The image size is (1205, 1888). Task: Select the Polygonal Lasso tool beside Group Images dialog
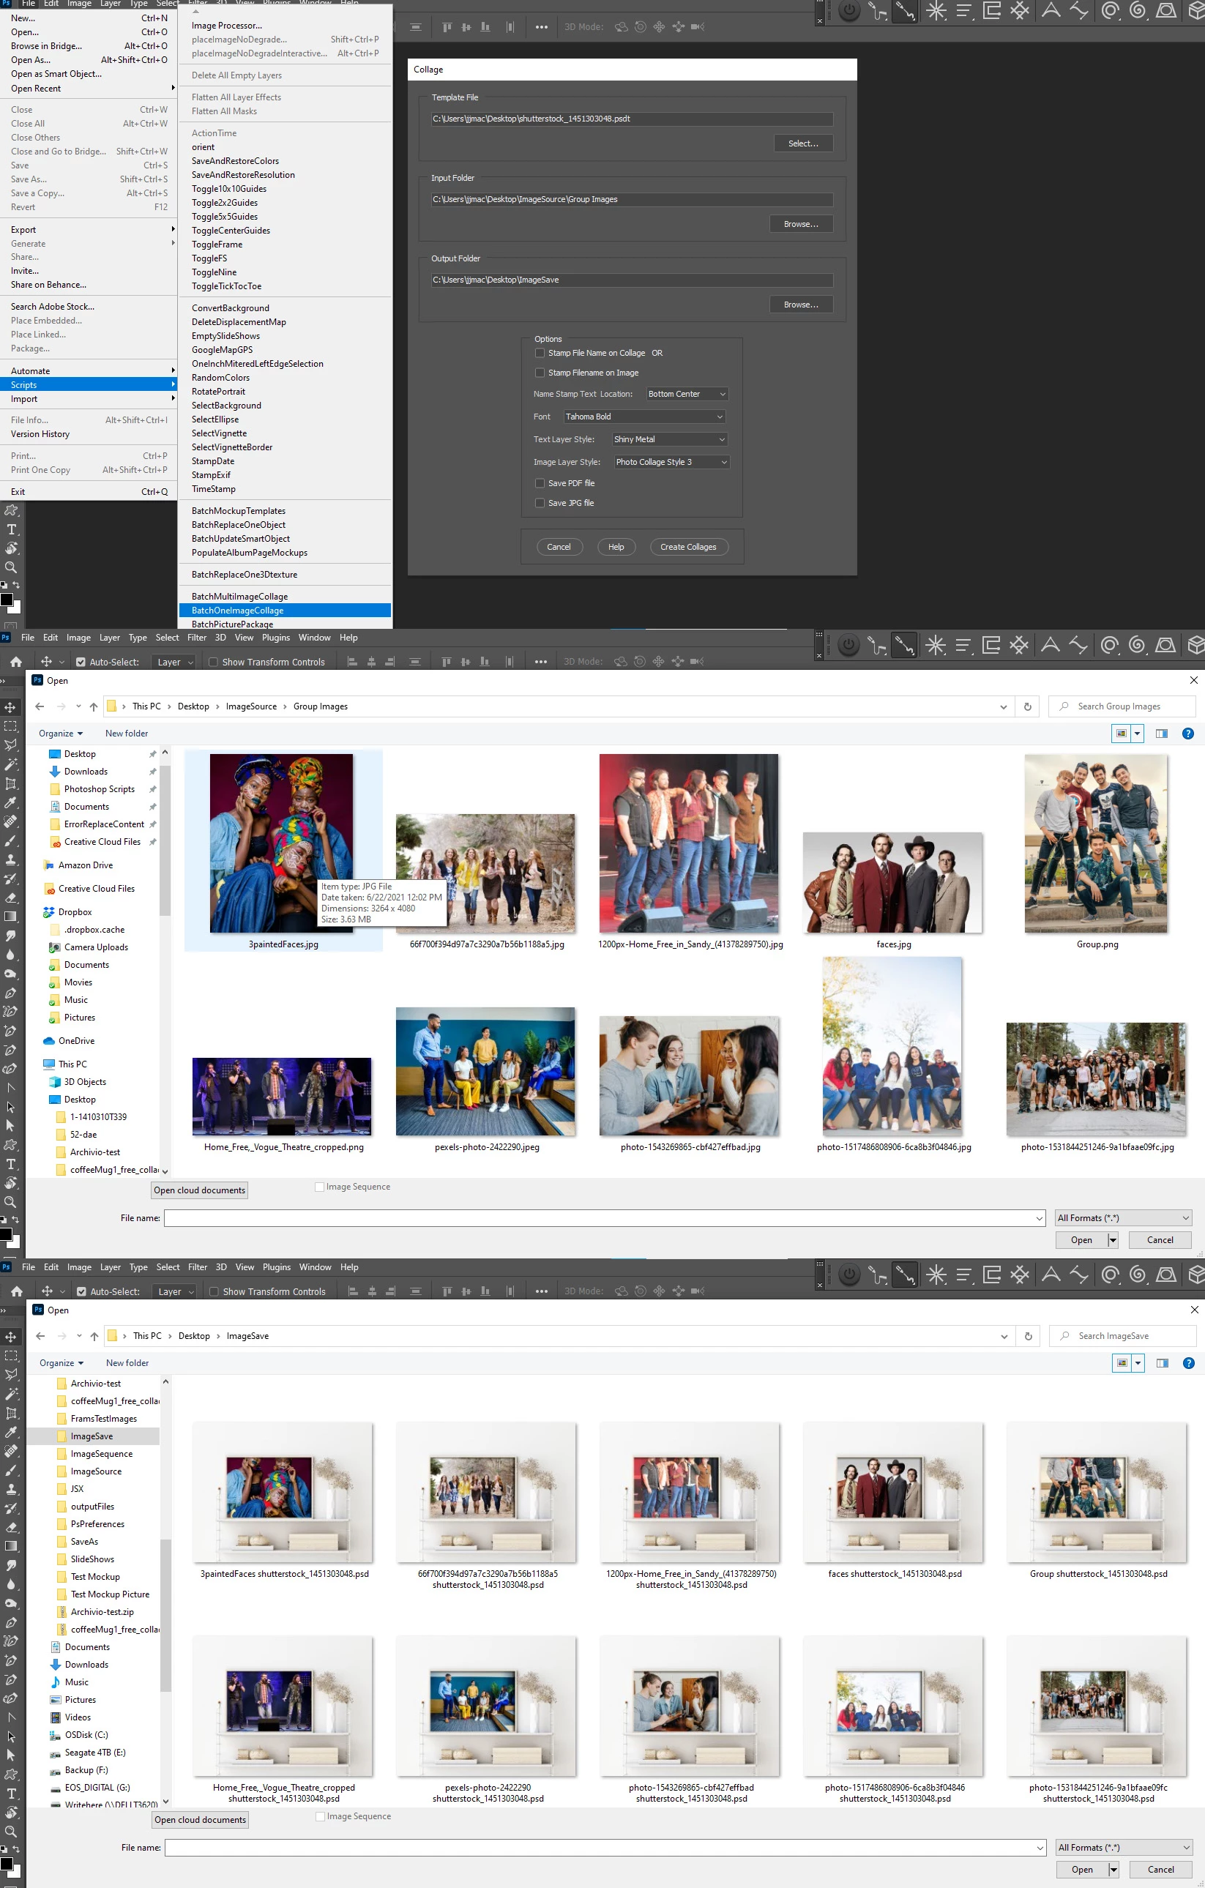coord(10,745)
